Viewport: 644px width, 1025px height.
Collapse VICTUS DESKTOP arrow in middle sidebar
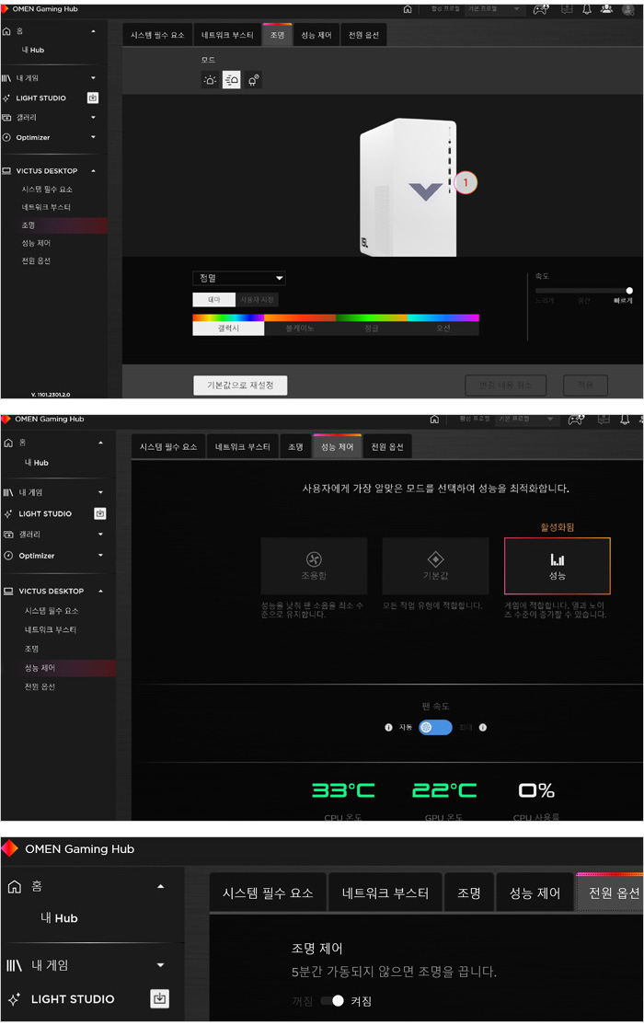click(x=100, y=591)
